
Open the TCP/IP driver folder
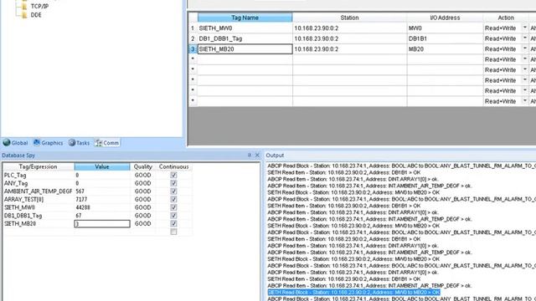[39, 6]
